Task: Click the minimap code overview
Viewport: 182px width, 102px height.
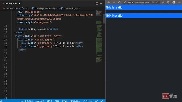Action: 99,37
